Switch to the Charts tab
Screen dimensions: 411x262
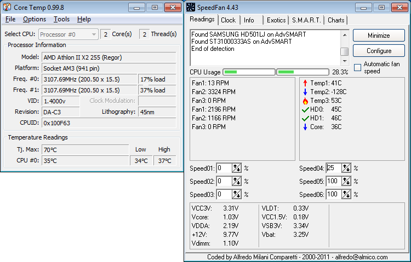coord(336,20)
